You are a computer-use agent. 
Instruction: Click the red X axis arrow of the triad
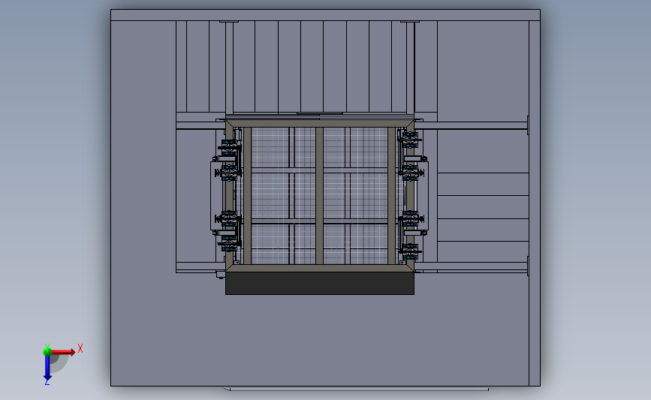[x=64, y=352]
